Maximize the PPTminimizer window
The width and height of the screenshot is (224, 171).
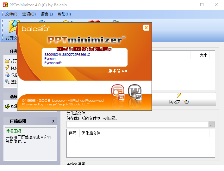point(202,5)
